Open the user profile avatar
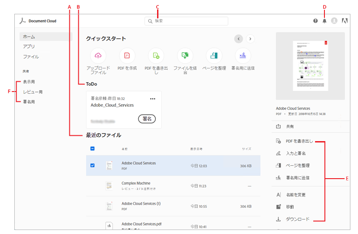The width and height of the screenshot is (358, 234). (334, 21)
